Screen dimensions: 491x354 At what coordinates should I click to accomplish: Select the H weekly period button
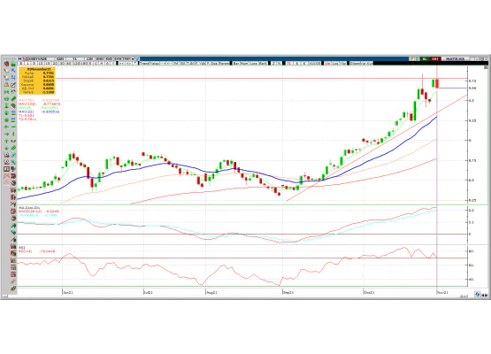[102, 63]
